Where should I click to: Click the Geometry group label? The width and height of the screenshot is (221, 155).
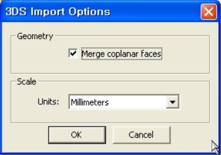point(35,36)
